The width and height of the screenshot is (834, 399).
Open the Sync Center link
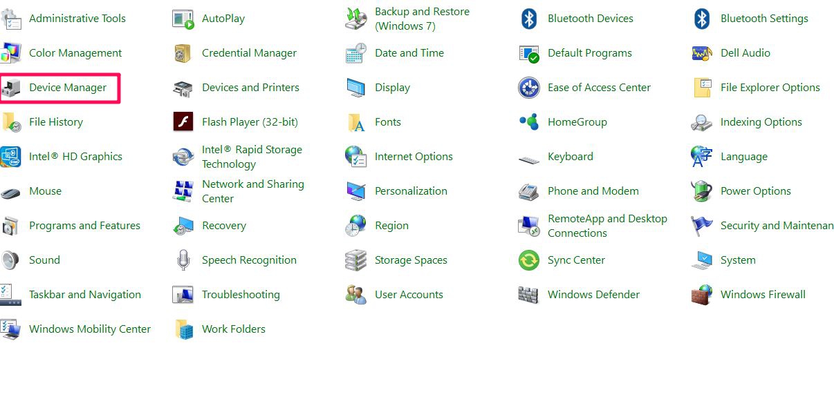pos(576,260)
